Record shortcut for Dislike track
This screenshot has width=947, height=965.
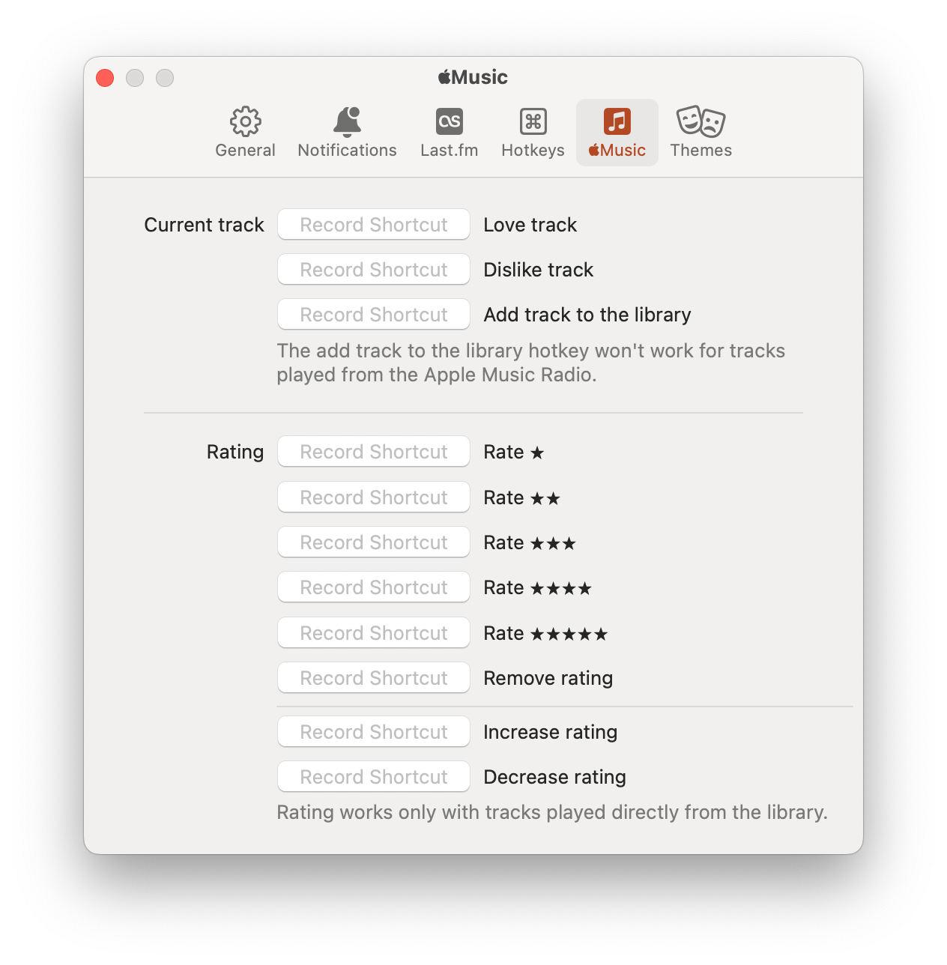pyautogui.click(x=374, y=270)
